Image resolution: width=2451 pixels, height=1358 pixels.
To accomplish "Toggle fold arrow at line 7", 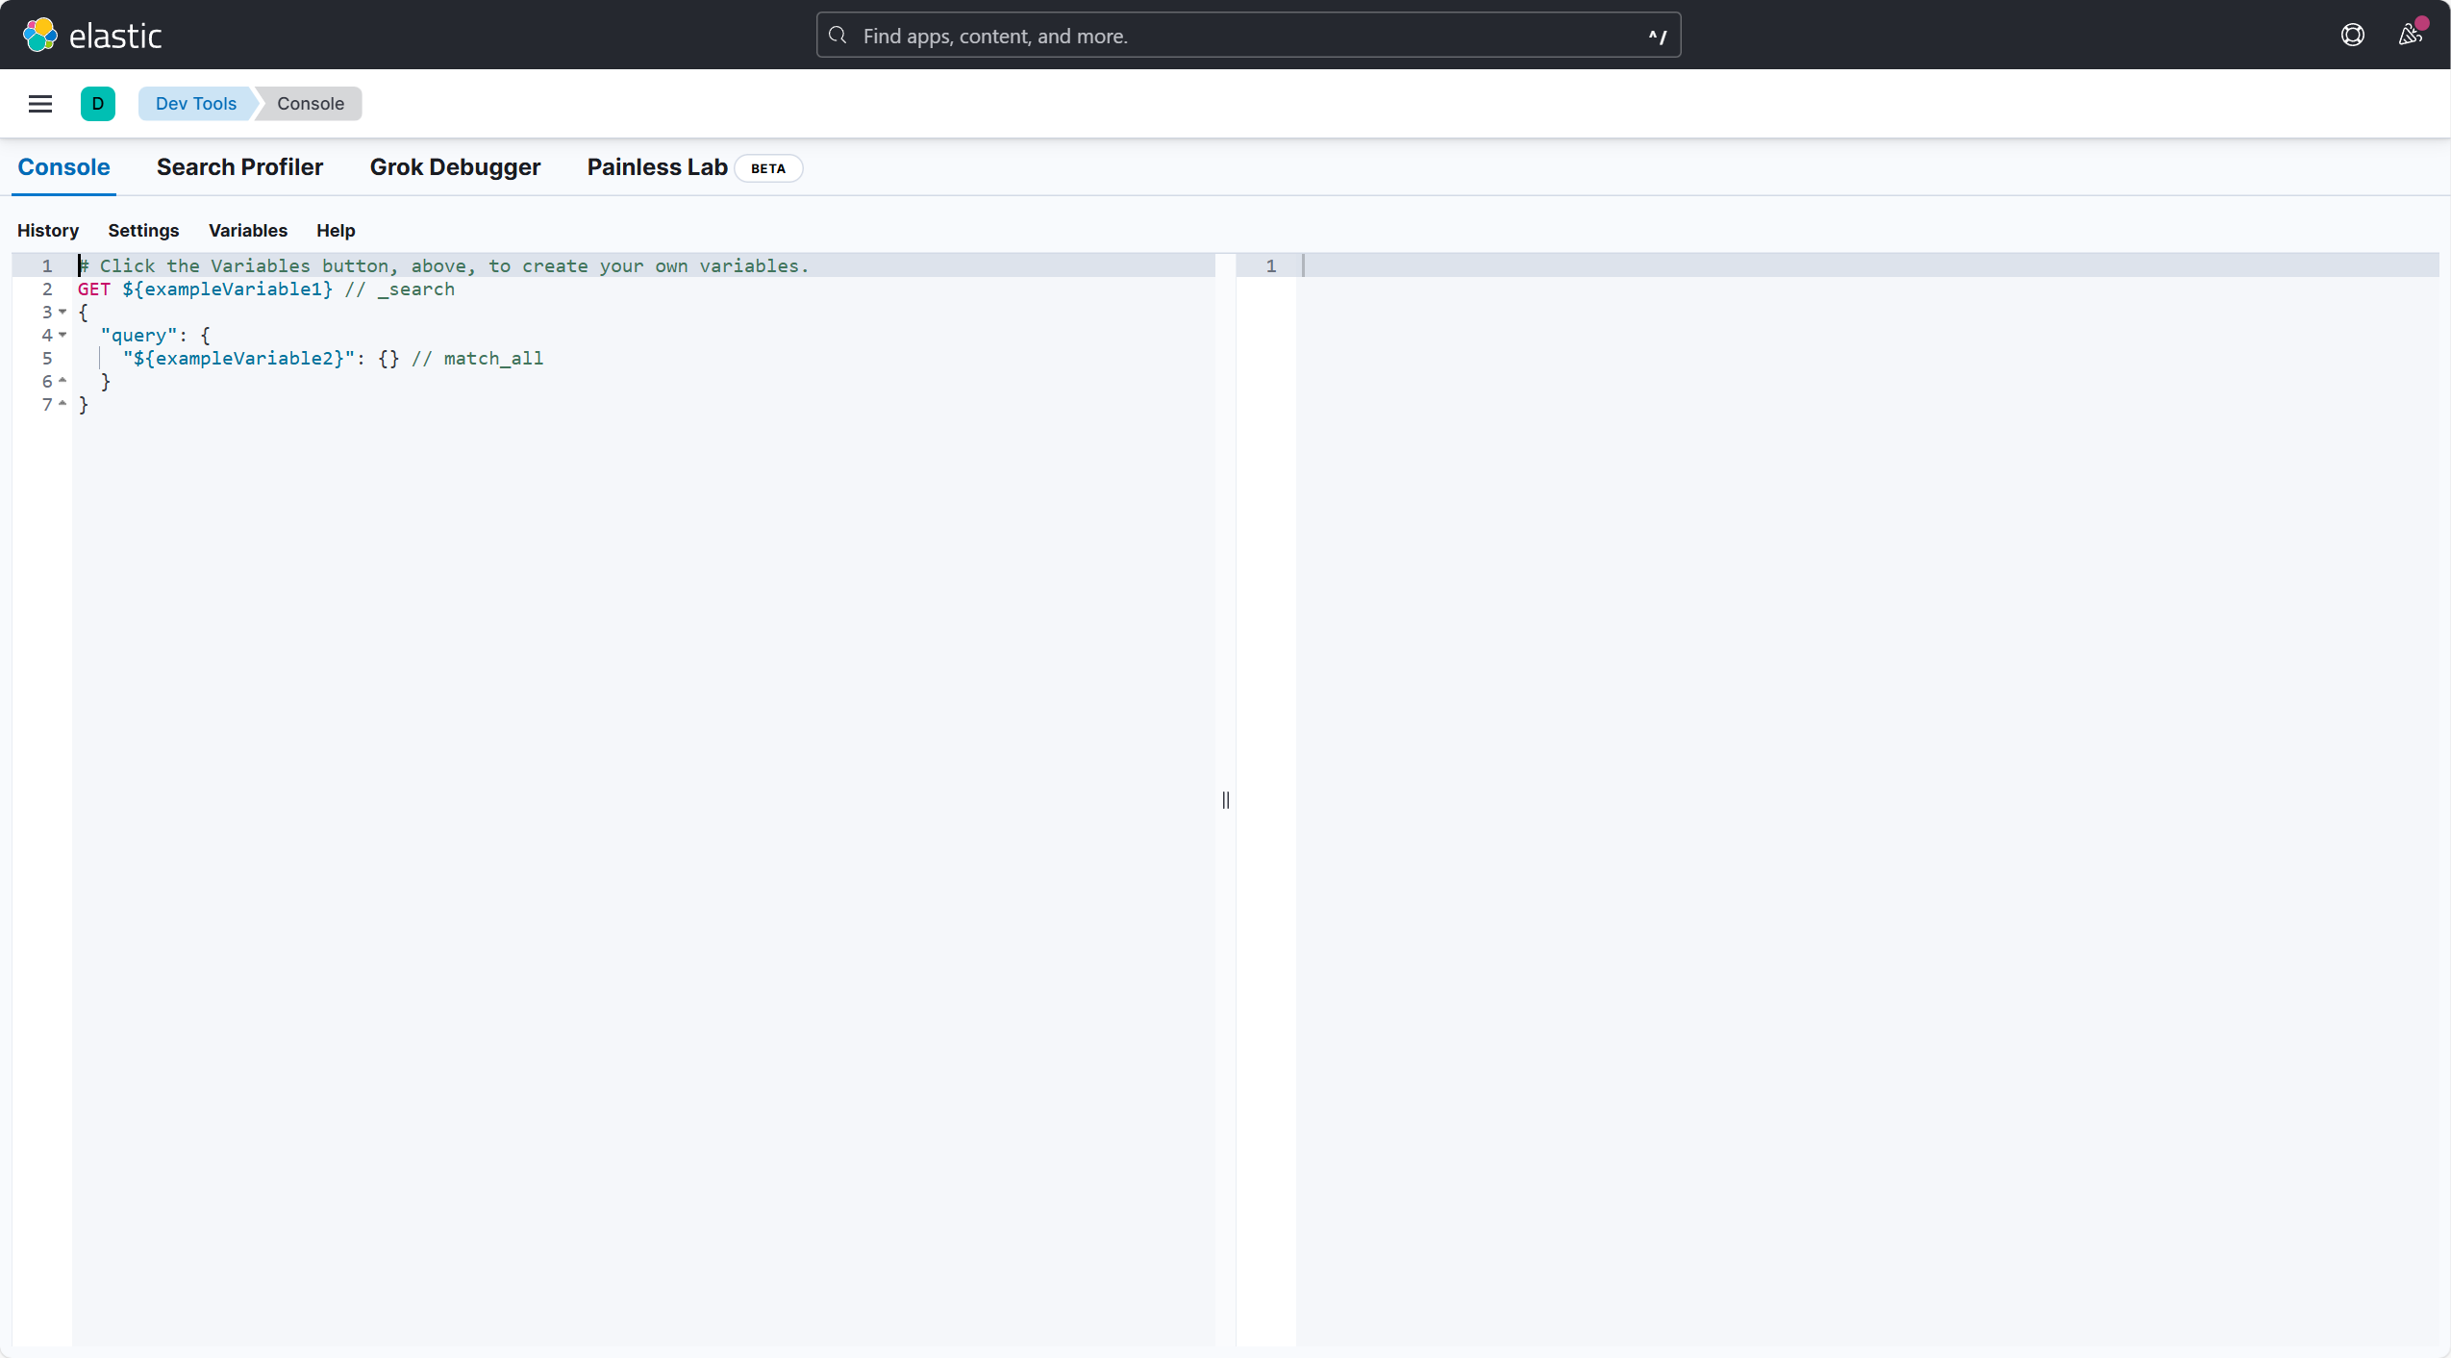I will pos(63,404).
